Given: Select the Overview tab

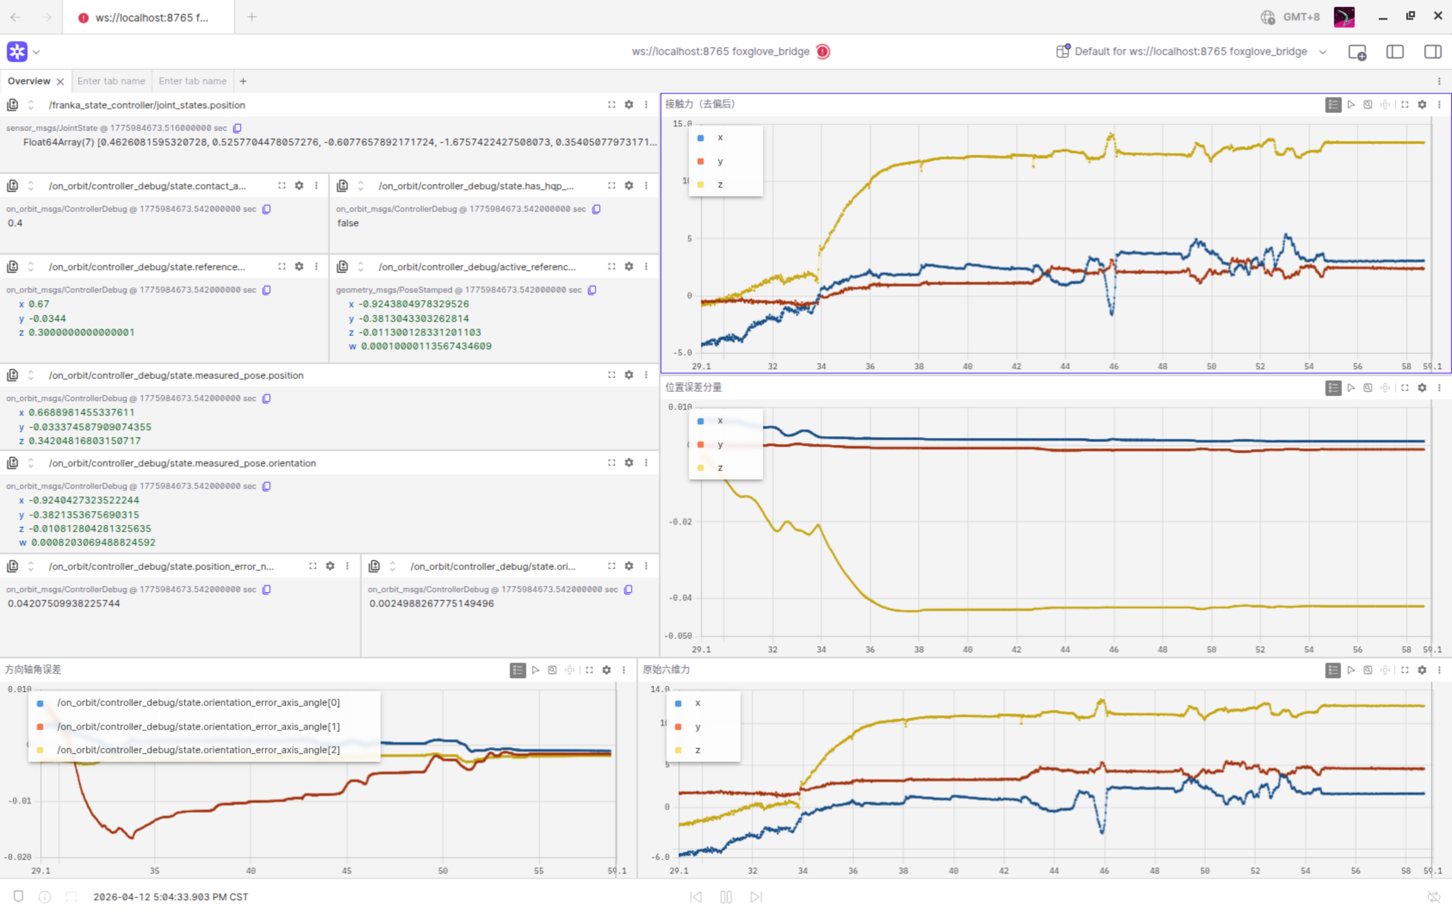Looking at the screenshot, I should 28,81.
